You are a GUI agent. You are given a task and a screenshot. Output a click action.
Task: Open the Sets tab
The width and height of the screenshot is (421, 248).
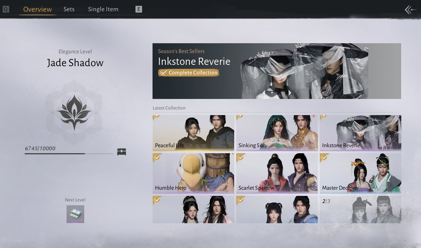[x=69, y=9]
